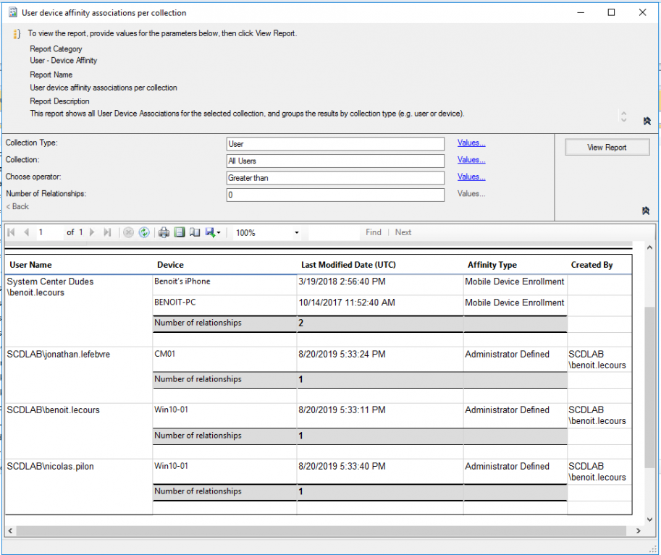Click the Refresh report icon
The image size is (661, 555).
click(x=144, y=232)
